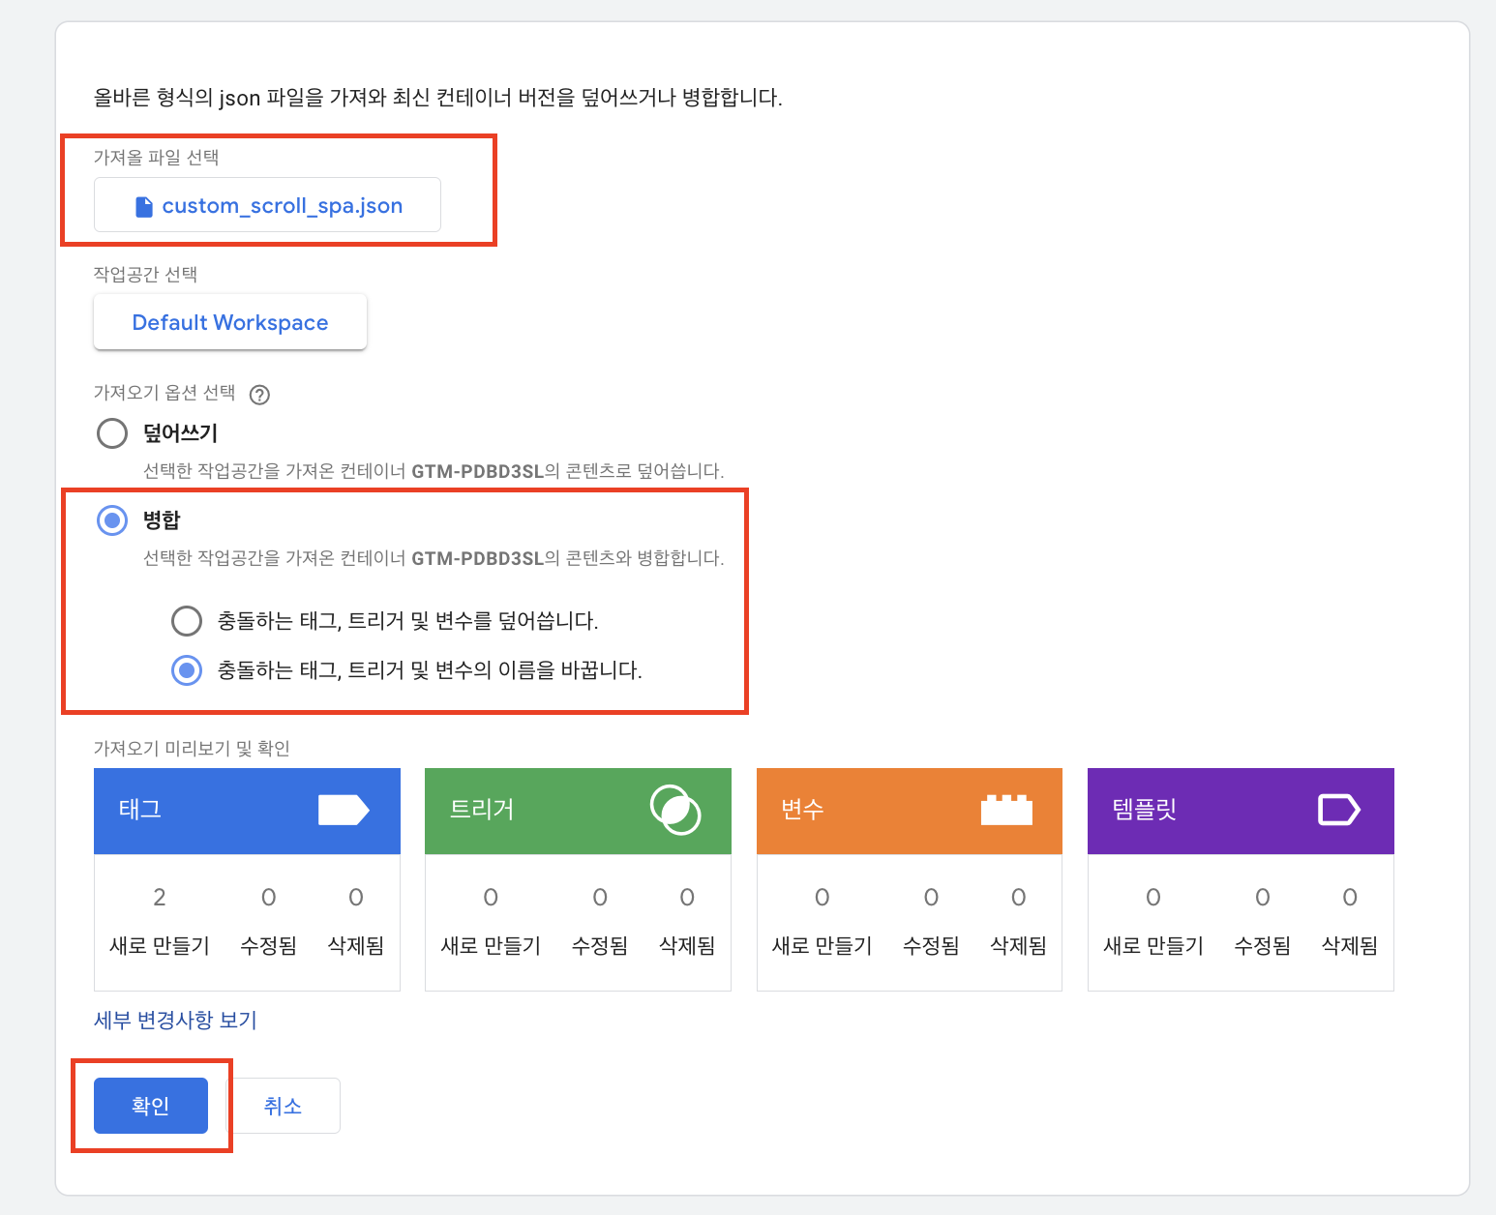Image resolution: width=1496 pixels, height=1215 pixels.
Task: Click the 삭제됨 count under 태그
Action: click(356, 898)
